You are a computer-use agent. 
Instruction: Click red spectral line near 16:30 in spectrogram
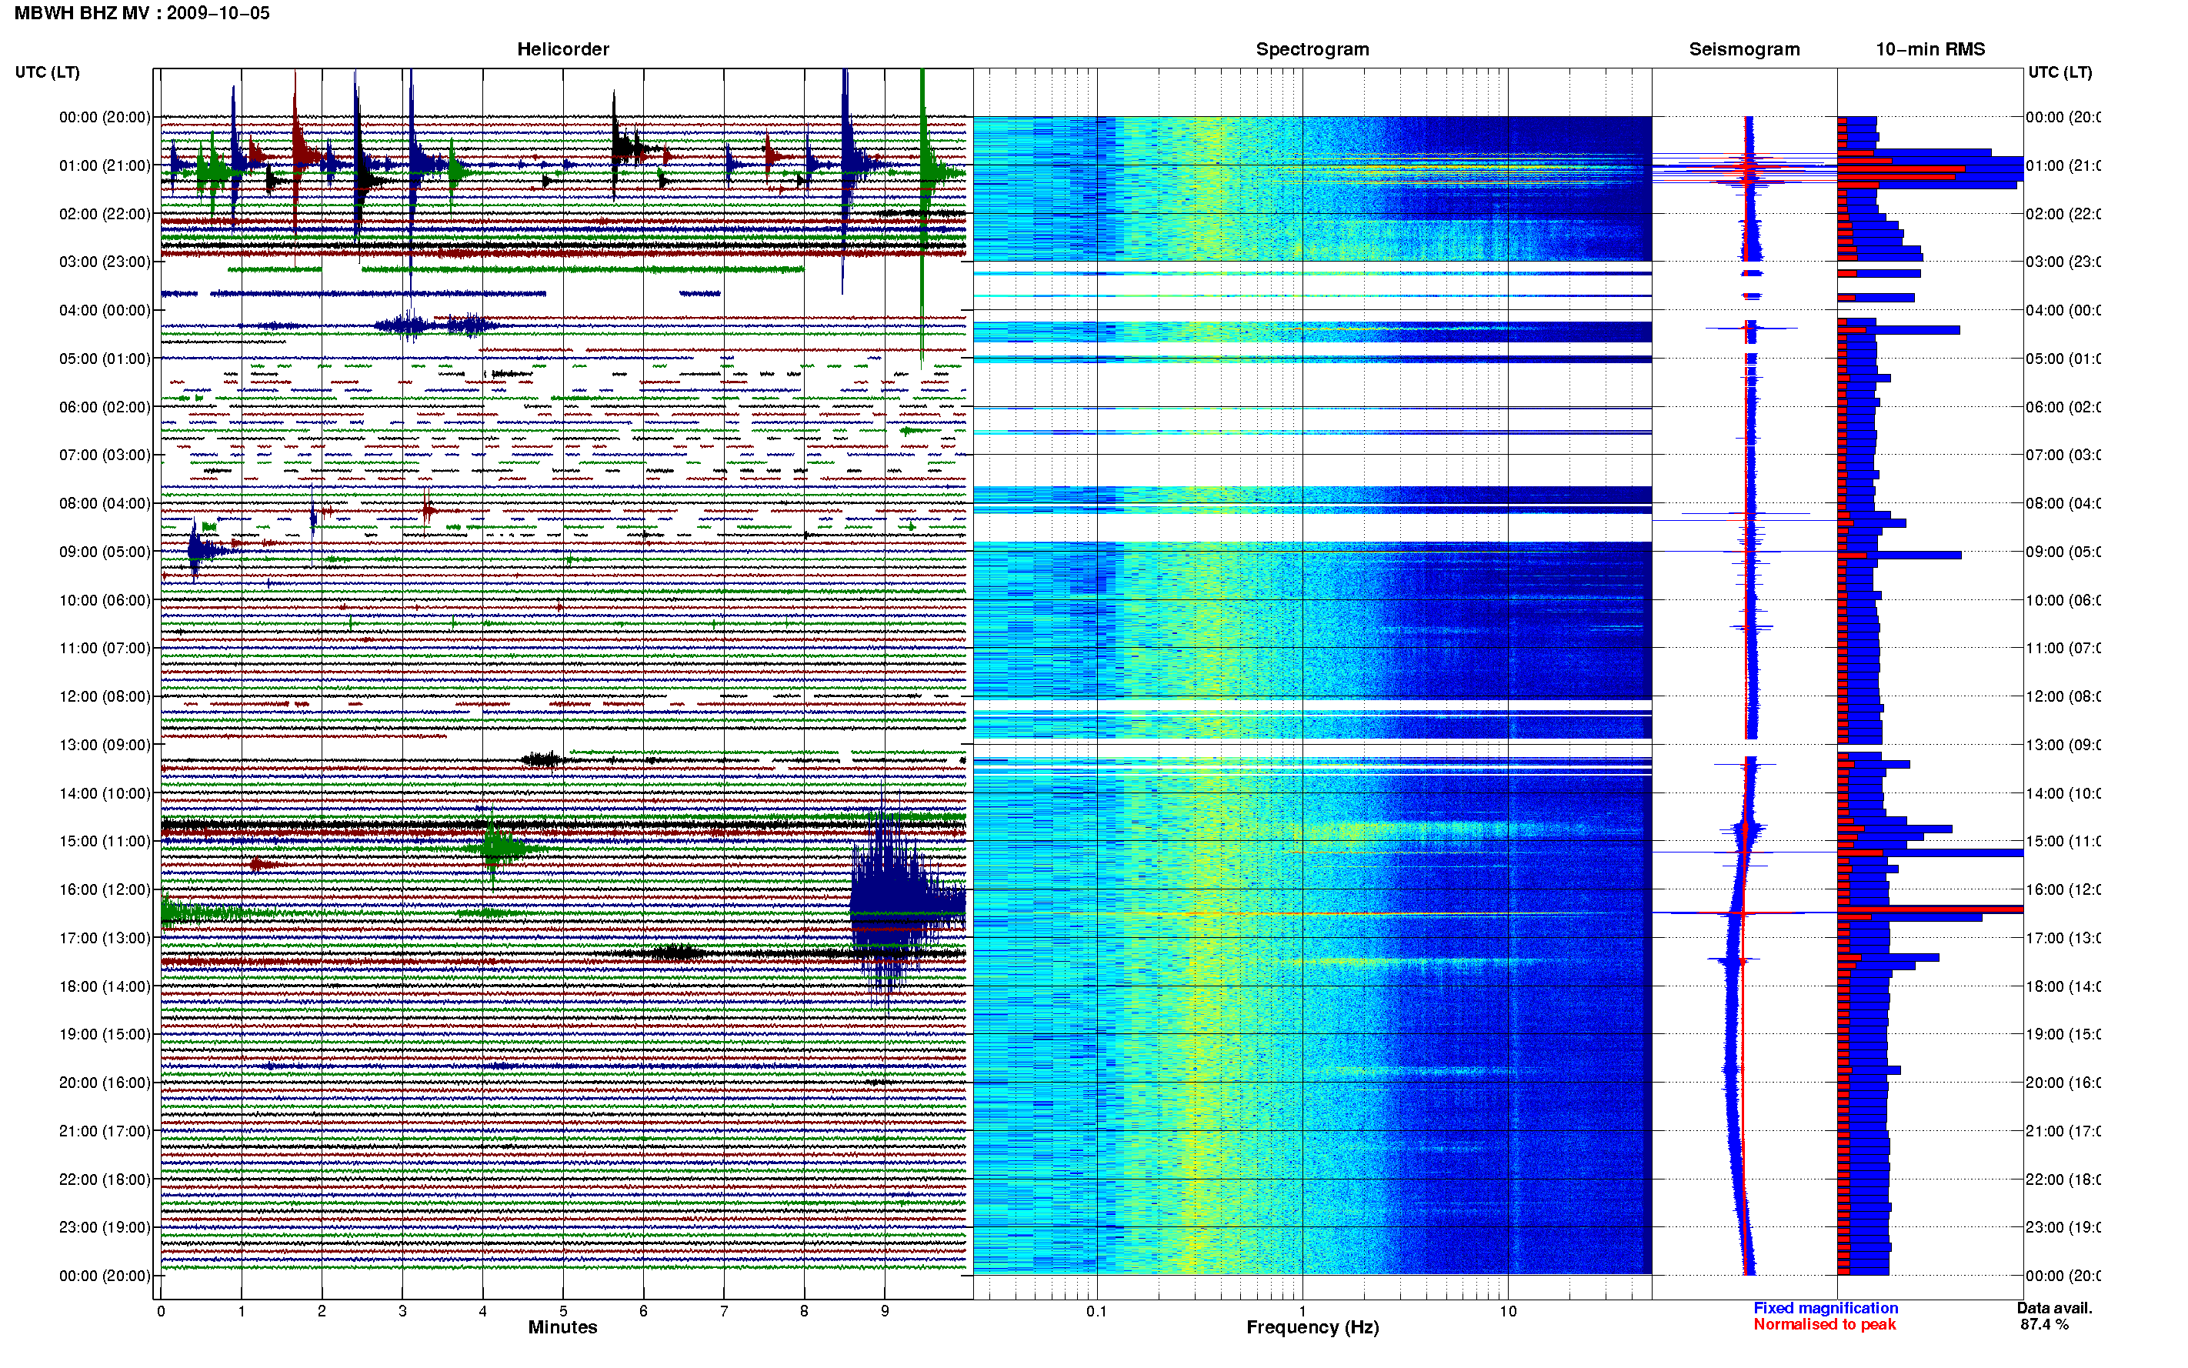point(1312,914)
